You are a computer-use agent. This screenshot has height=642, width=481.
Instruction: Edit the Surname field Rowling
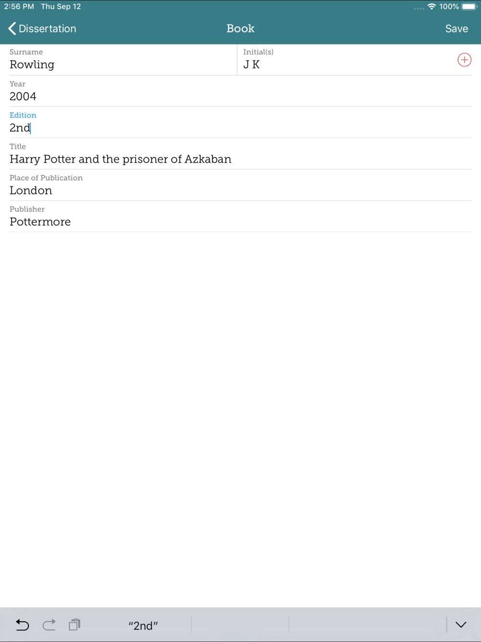click(120, 64)
